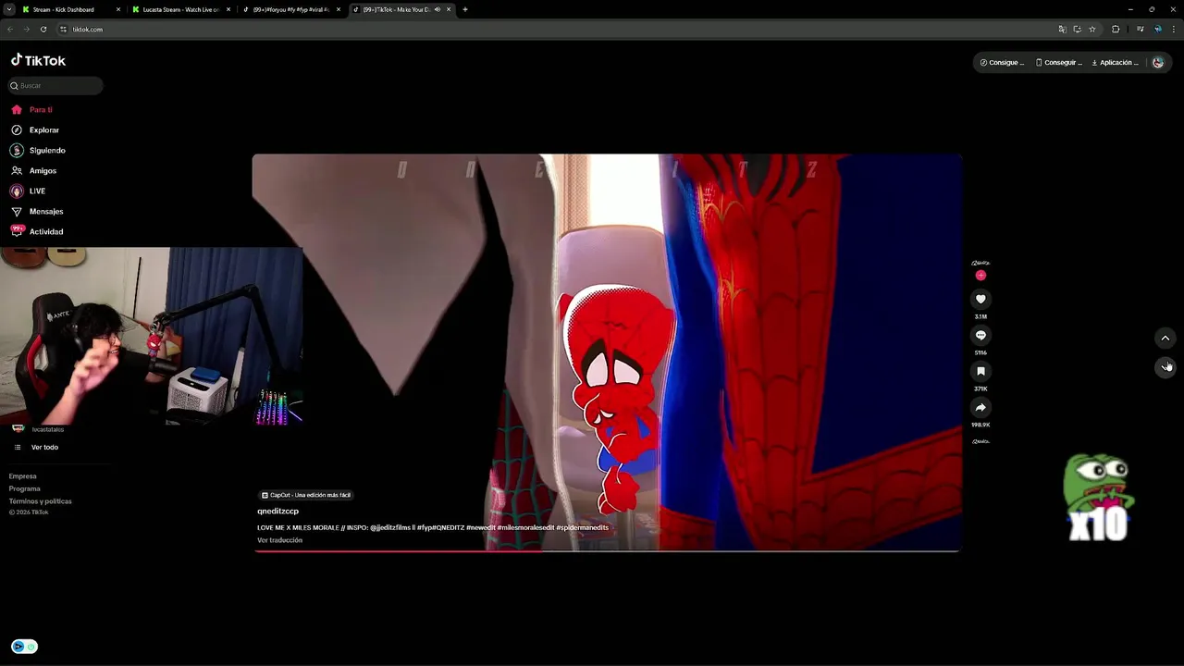Go to previous video with up chevron
This screenshot has height=666, width=1184.
(1165, 339)
